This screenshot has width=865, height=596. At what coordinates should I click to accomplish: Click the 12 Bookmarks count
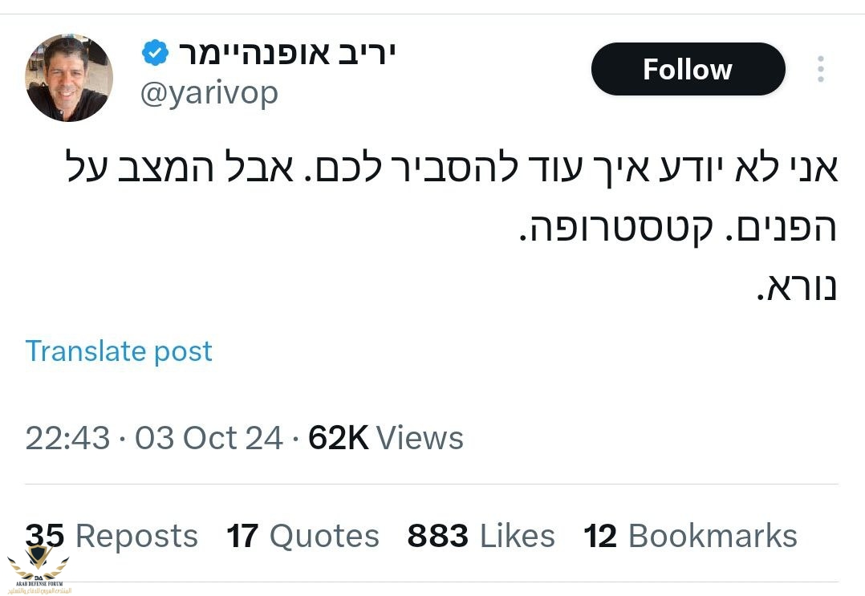pos(690,536)
